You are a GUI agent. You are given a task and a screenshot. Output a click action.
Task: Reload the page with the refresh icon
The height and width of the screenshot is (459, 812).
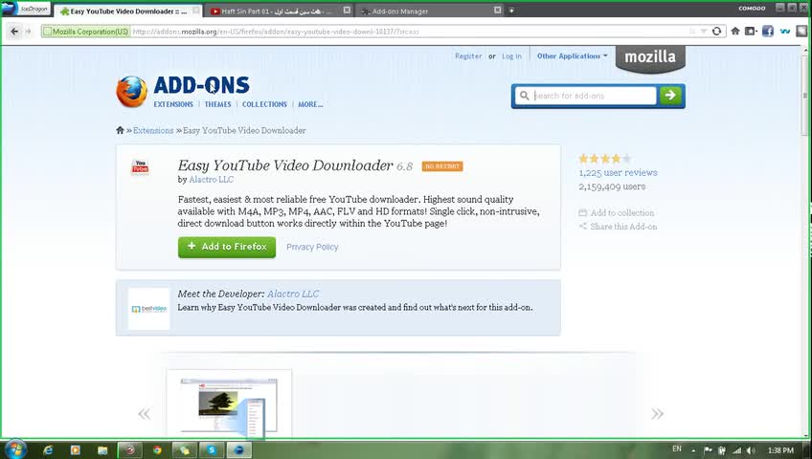(716, 32)
